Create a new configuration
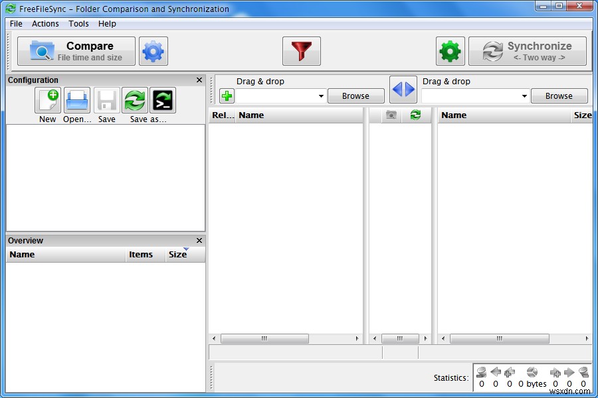This screenshot has height=398, width=598. coord(47,101)
